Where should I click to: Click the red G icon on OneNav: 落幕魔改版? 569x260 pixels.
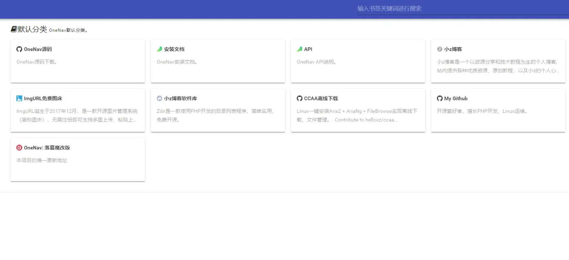point(19,148)
